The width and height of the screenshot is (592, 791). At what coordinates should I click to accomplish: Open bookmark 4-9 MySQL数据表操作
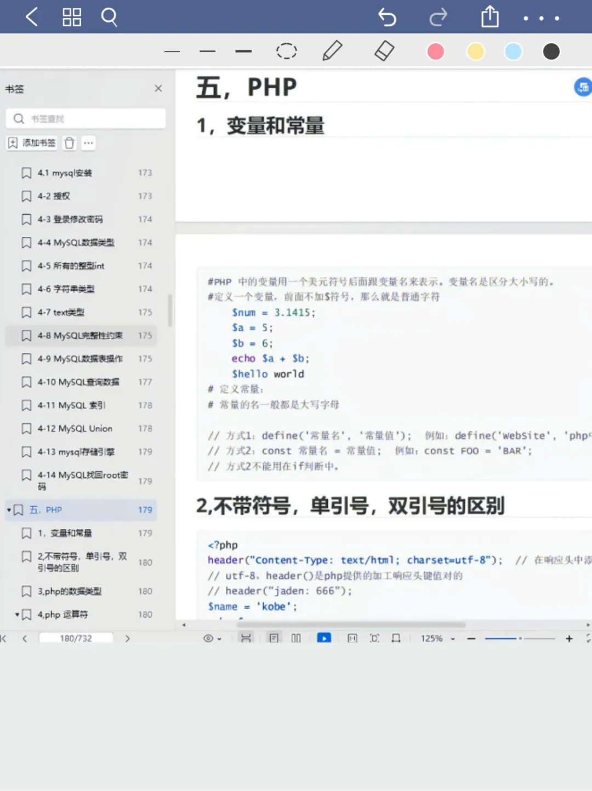(81, 358)
